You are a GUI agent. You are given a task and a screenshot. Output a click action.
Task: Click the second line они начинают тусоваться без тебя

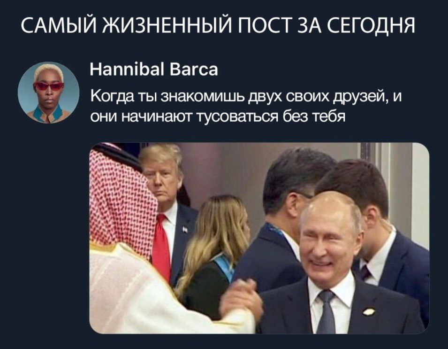[x=218, y=116]
